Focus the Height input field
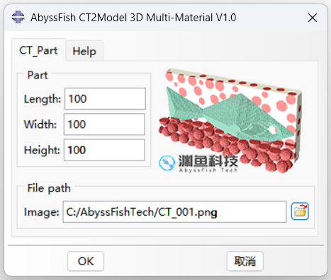This screenshot has height=280, width=331. pyautogui.click(x=104, y=150)
